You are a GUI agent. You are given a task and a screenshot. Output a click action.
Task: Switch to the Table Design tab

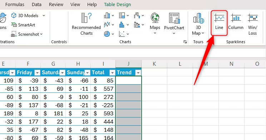(x=117, y=5)
